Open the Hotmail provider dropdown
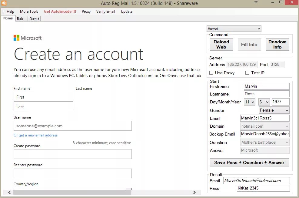 pyautogui.click(x=234, y=29)
